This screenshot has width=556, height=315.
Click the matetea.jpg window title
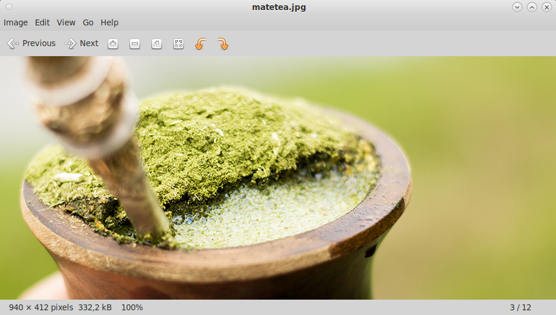(279, 7)
